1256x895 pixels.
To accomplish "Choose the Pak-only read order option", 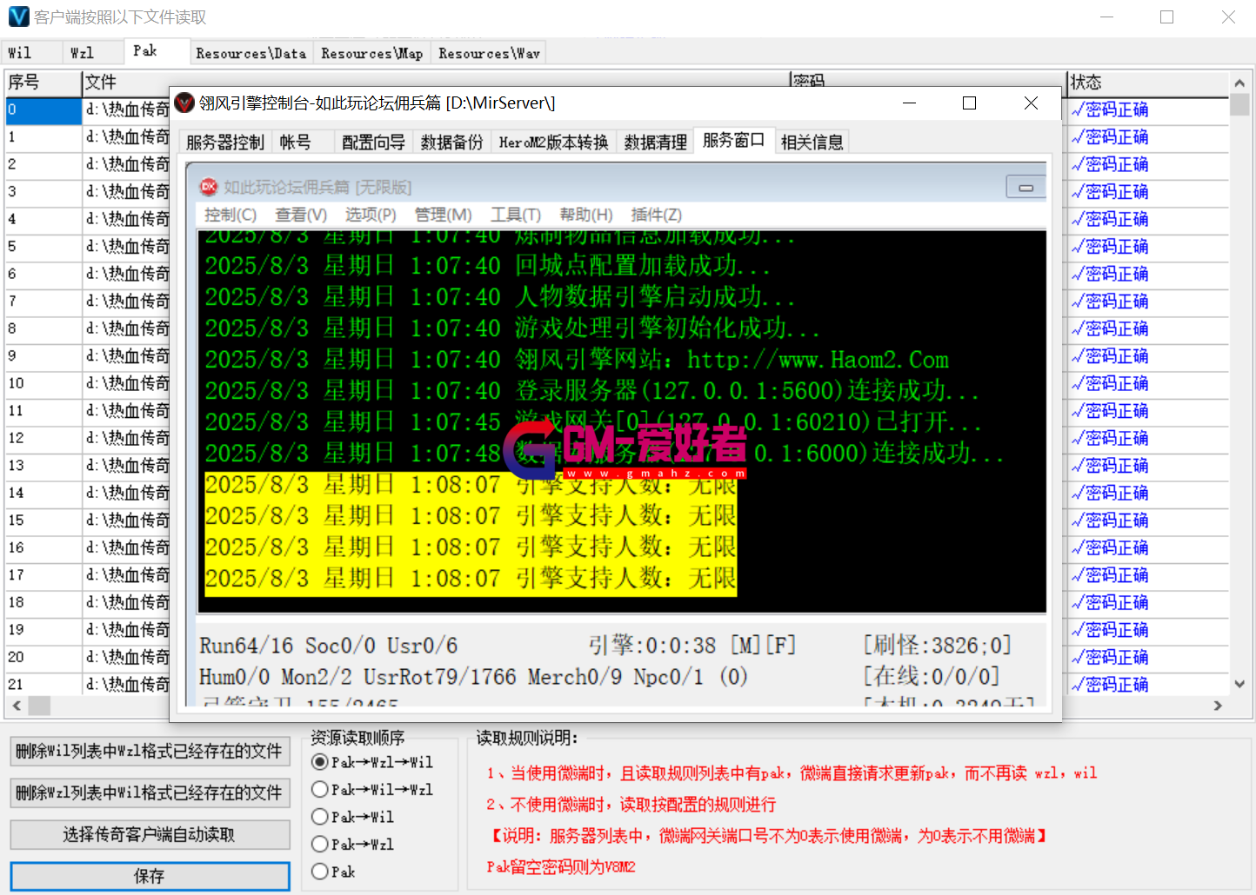I will point(320,872).
